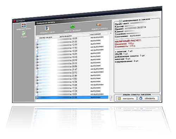Screen dimensions: 176x139
Task: Click the order list's scroll-up arrow
Action: pyautogui.click(x=111, y=33)
